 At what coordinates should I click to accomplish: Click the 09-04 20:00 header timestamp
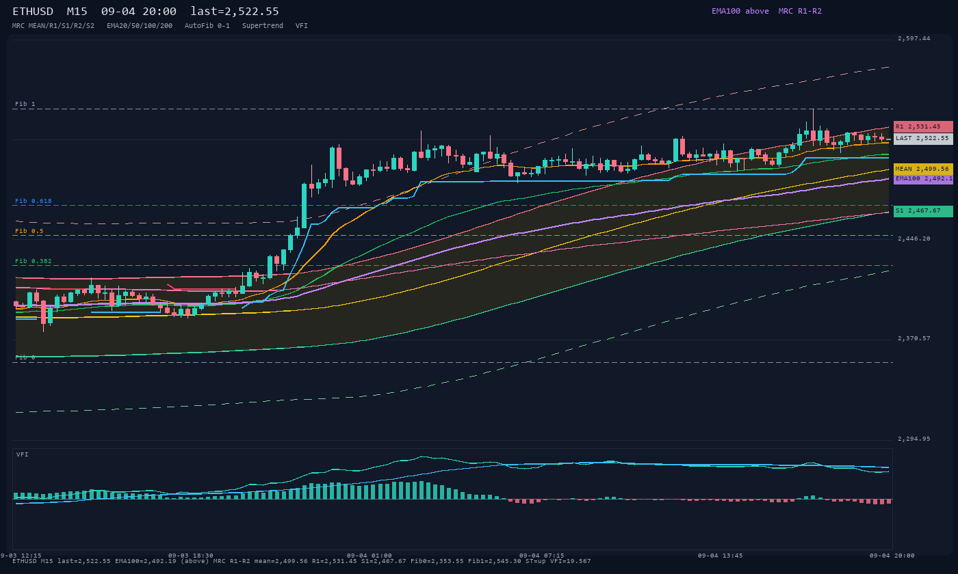(x=139, y=12)
